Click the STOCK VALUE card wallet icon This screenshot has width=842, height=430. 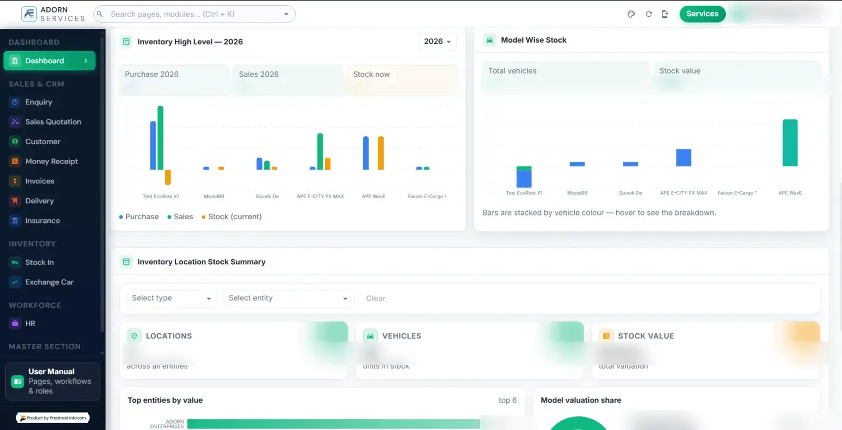click(606, 336)
